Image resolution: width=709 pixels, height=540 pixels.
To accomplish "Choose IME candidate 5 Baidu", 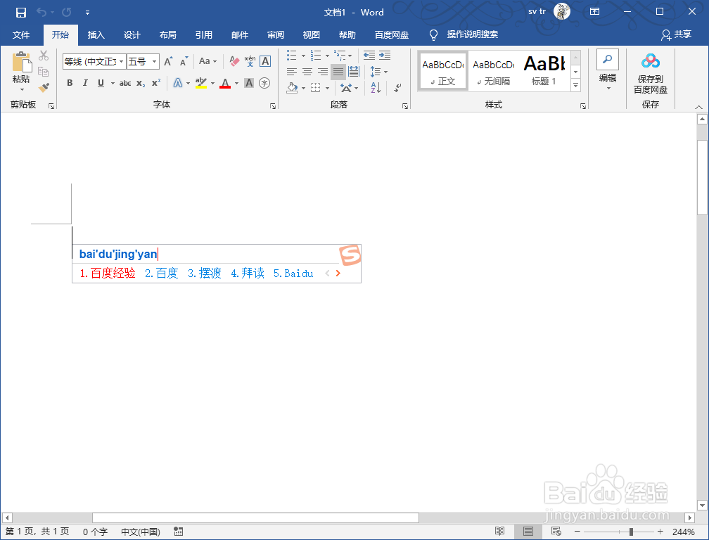I will pyautogui.click(x=293, y=274).
